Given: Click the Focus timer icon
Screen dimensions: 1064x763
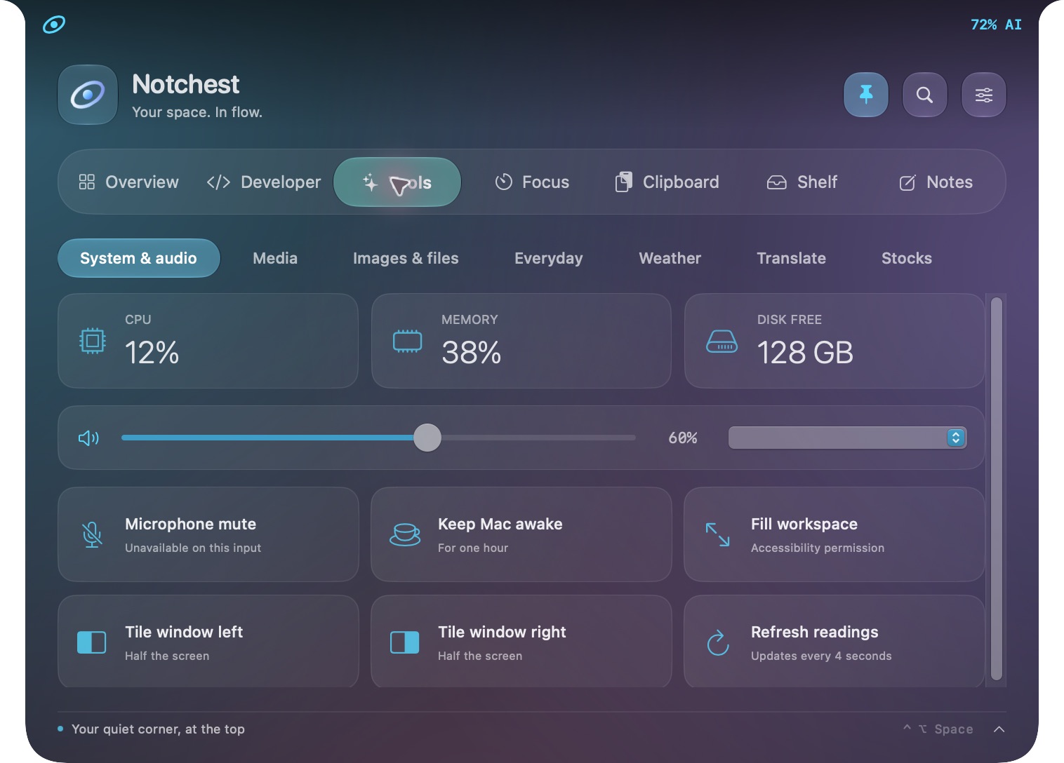Looking at the screenshot, I should tap(504, 182).
